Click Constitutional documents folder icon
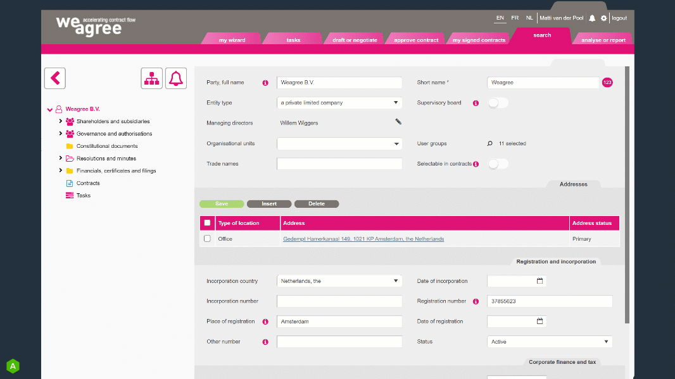675x379 pixels. pos(69,147)
